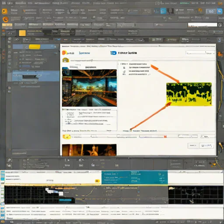Click the yellow badge icon below the scene preview
Viewport: 224px width, 224px height.
pyautogui.click(x=66, y=137)
